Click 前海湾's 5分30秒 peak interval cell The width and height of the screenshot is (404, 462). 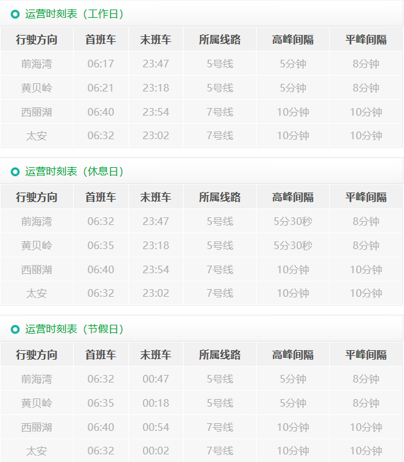click(x=293, y=221)
